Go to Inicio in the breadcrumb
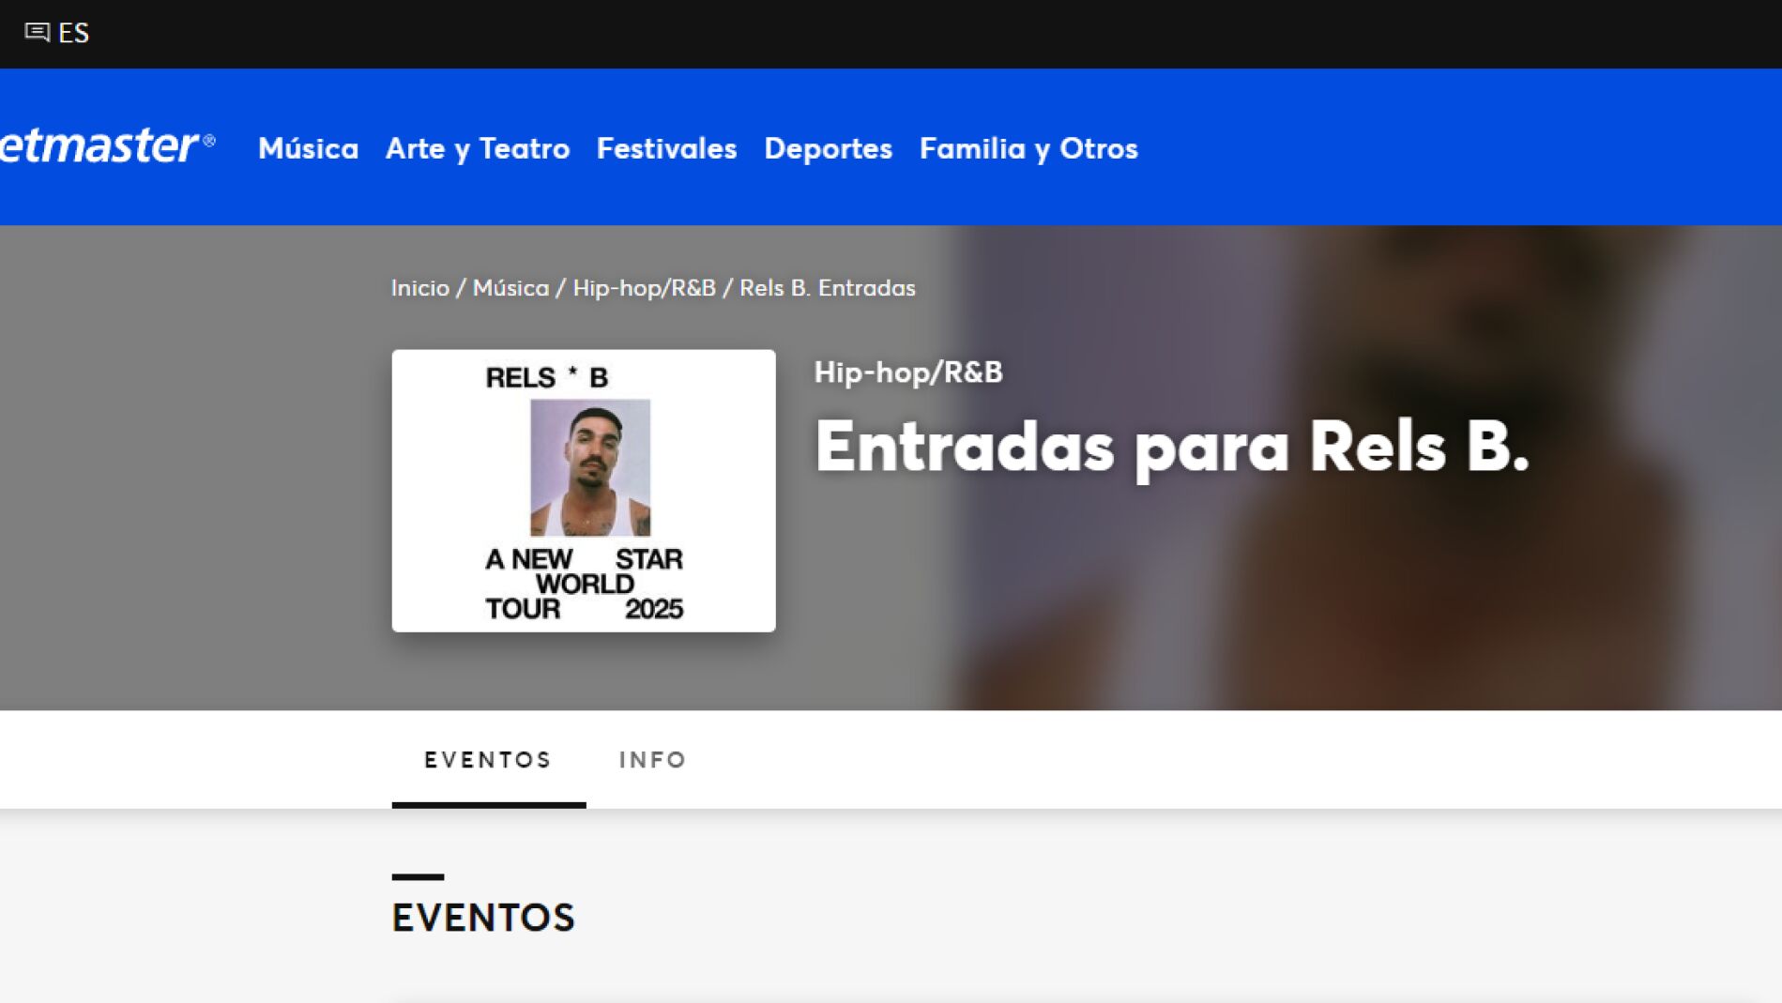Viewport: 1782px width, 1003px height. pos(419,288)
